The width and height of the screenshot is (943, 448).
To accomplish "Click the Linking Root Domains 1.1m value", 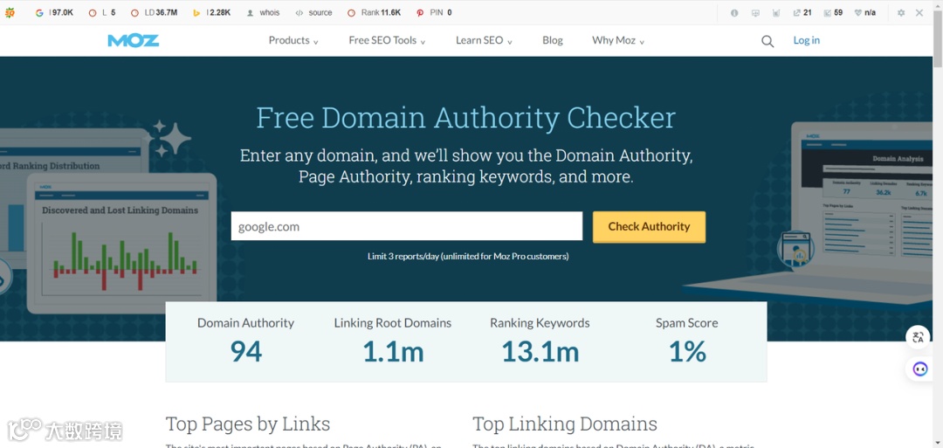I will tap(393, 351).
